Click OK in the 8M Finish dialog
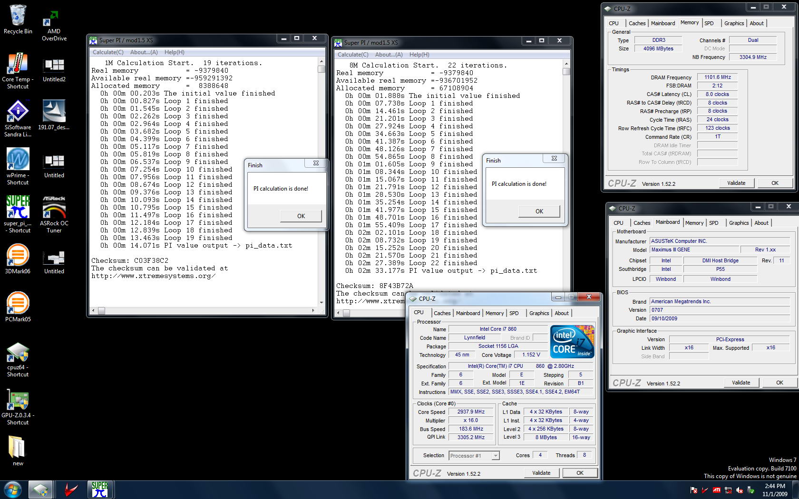The height and width of the screenshot is (499, 799). 539,211
